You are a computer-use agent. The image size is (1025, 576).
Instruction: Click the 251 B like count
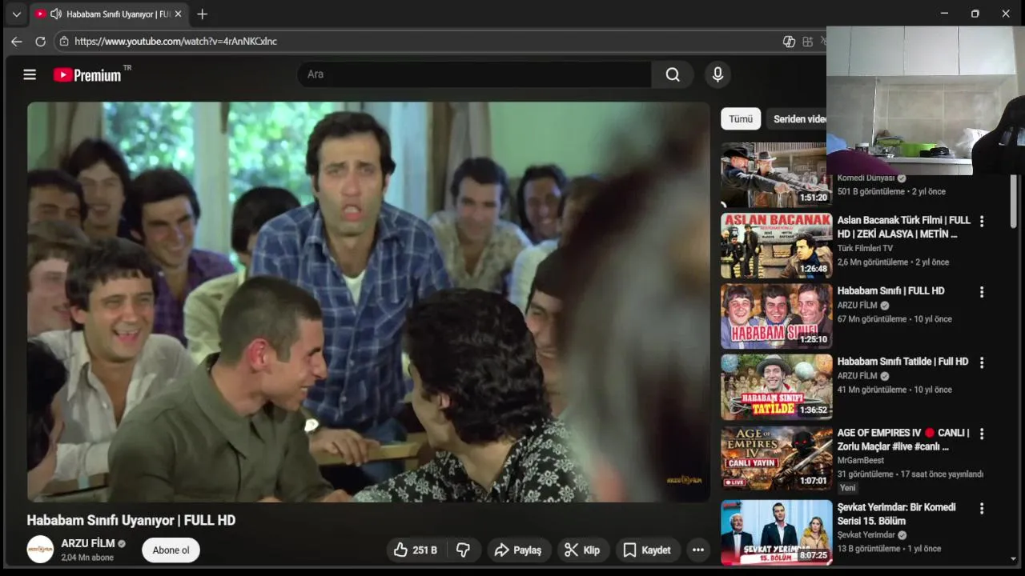424,550
